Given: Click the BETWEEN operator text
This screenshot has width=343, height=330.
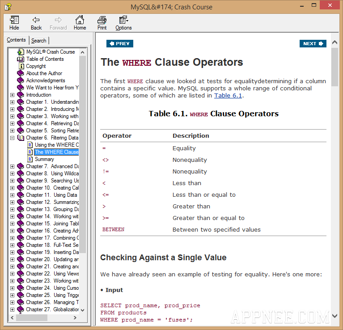Looking at the screenshot, I should click(113, 230).
